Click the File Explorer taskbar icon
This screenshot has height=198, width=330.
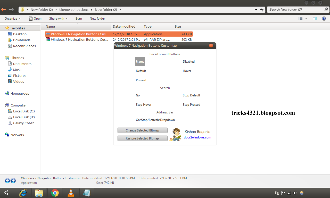[x=39, y=193]
